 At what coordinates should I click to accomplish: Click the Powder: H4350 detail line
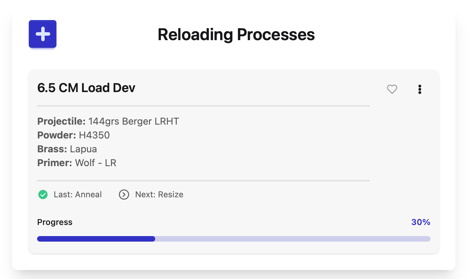click(73, 135)
